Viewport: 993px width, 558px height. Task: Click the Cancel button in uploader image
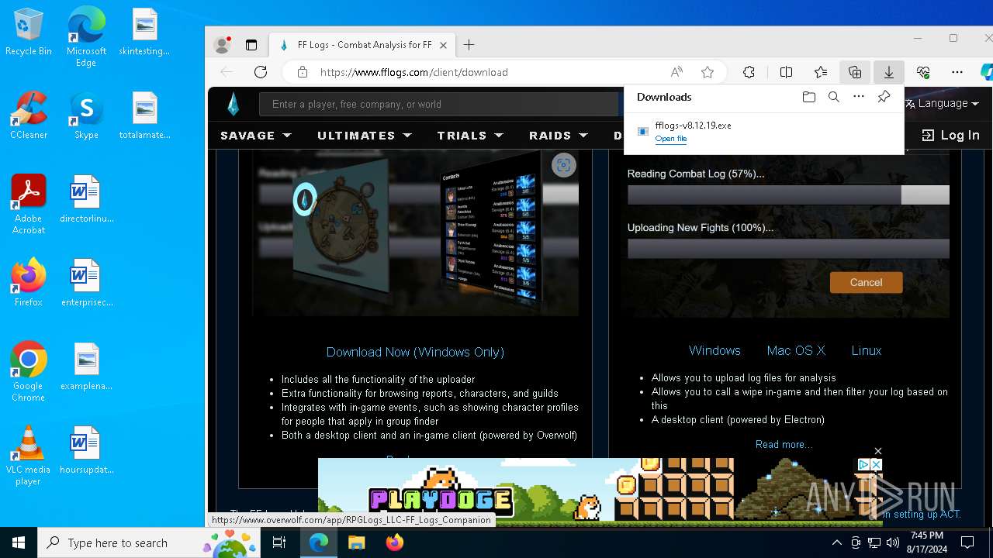[x=866, y=282]
